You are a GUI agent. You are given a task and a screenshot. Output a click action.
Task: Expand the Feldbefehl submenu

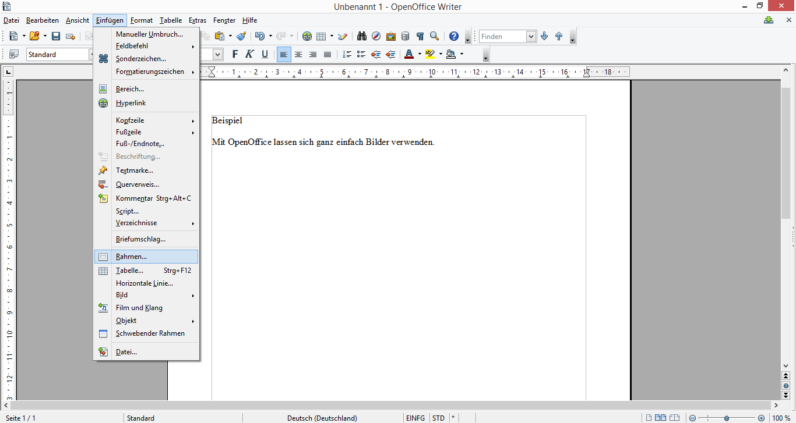click(x=154, y=46)
